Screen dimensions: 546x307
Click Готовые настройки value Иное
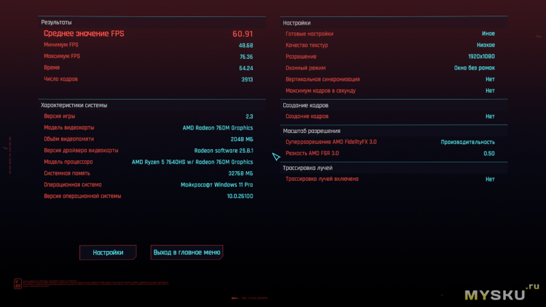click(x=488, y=33)
